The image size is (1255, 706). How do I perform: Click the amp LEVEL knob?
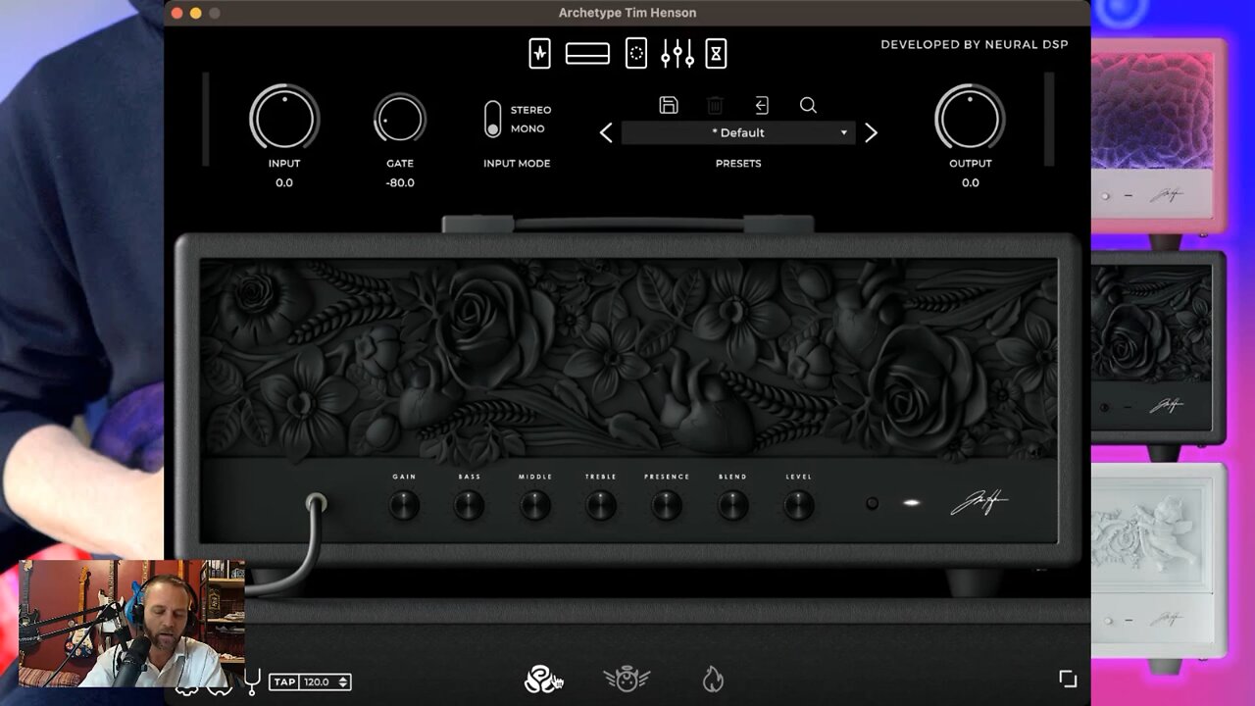(798, 505)
